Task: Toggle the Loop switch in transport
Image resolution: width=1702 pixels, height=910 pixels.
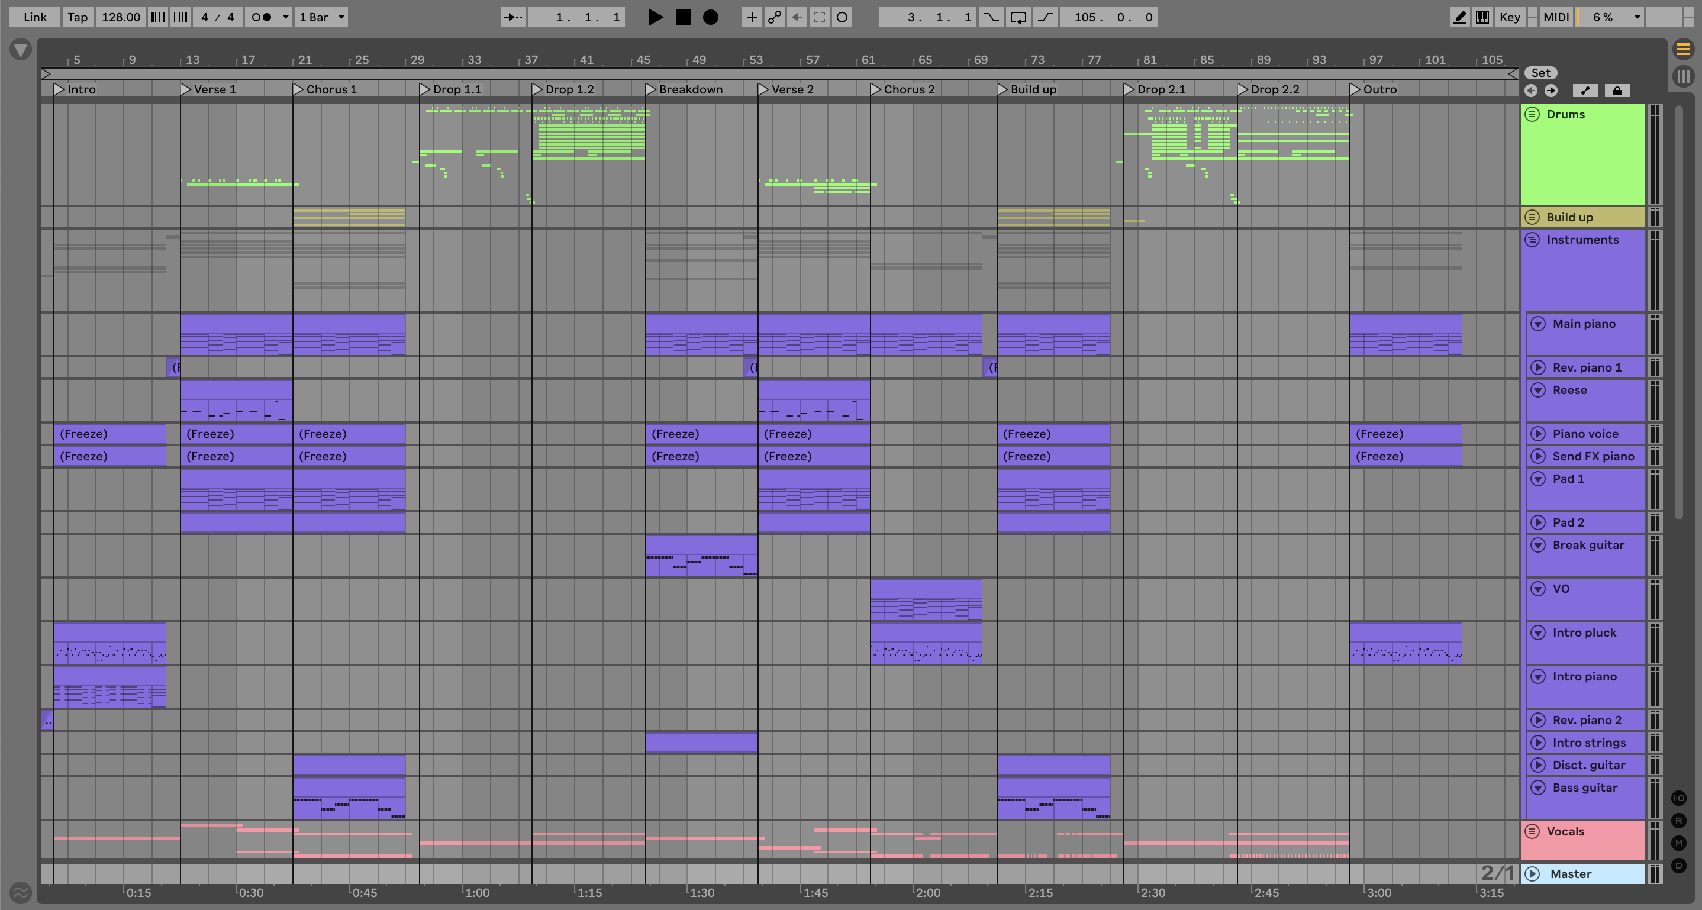Action: 1018,17
